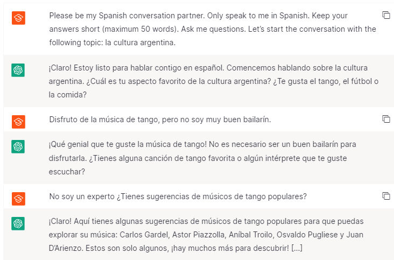Image resolution: width=394 pixels, height=260 pixels.
Task: Click the copy icon beside the Spanish conversation partner prompt
Action: click(385, 15)
